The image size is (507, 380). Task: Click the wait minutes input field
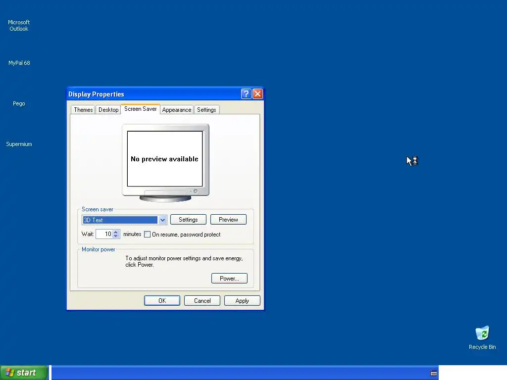pos(104,234)
